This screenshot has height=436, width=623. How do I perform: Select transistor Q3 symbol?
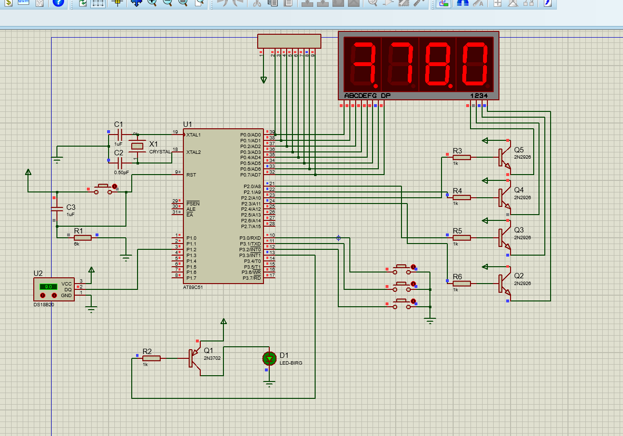[x=504, y=237]
